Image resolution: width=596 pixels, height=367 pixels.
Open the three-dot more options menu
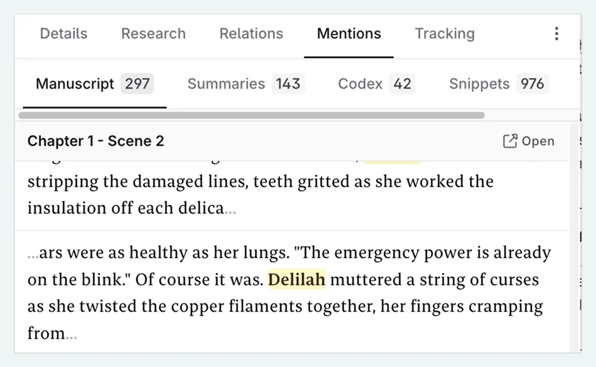pyautogui.click(x=556, y=34)
